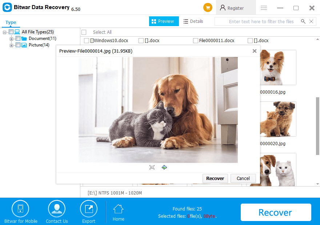This screenshot has height=225, width=320.
Task: Click the large Recover button
Action: pyautogui.click(x=276, y=212)
